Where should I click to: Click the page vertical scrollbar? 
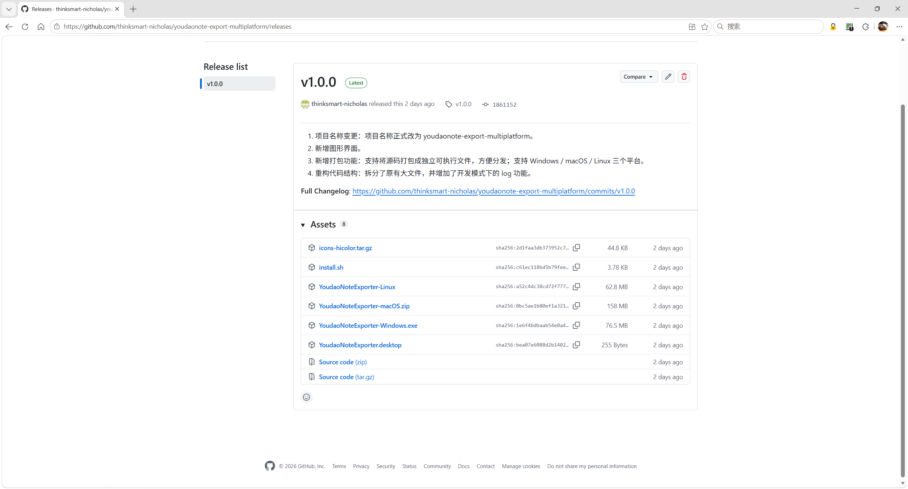pyautogui.click(x=903, y=291)
